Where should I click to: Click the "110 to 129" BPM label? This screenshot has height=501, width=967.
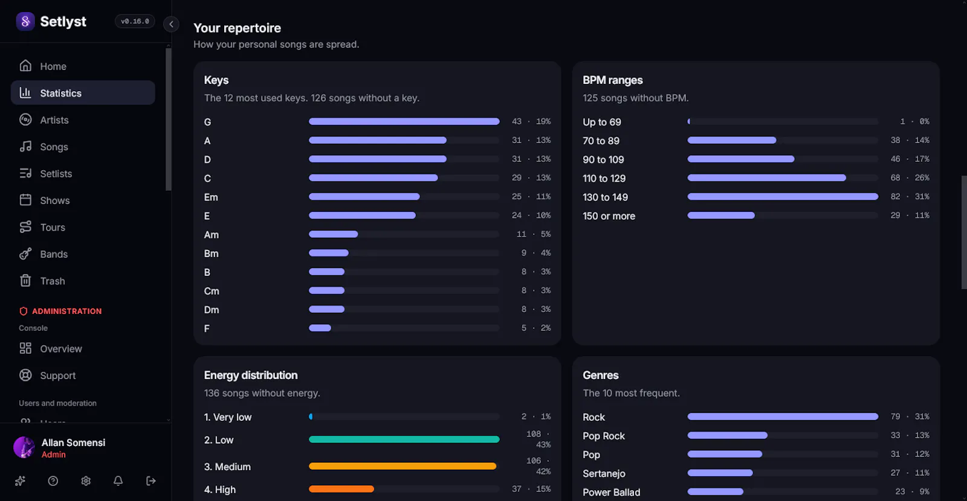604,179
